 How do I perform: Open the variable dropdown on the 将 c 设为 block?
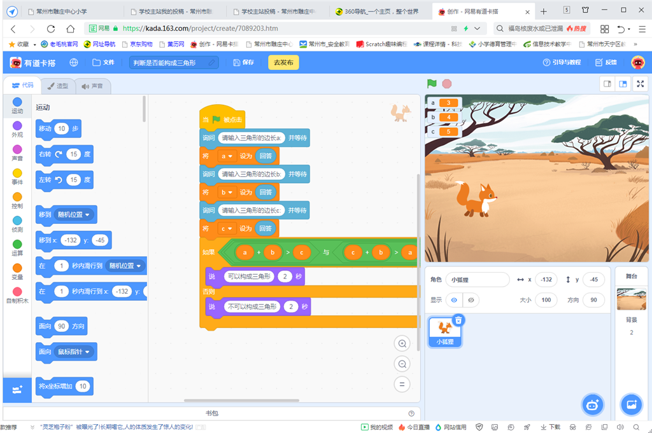pyautogui.click(x=227, y=228)
